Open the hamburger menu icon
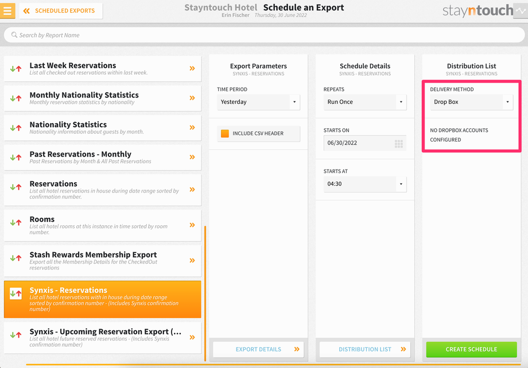Screen dimensions: 528x368 [x=7, y=10]
